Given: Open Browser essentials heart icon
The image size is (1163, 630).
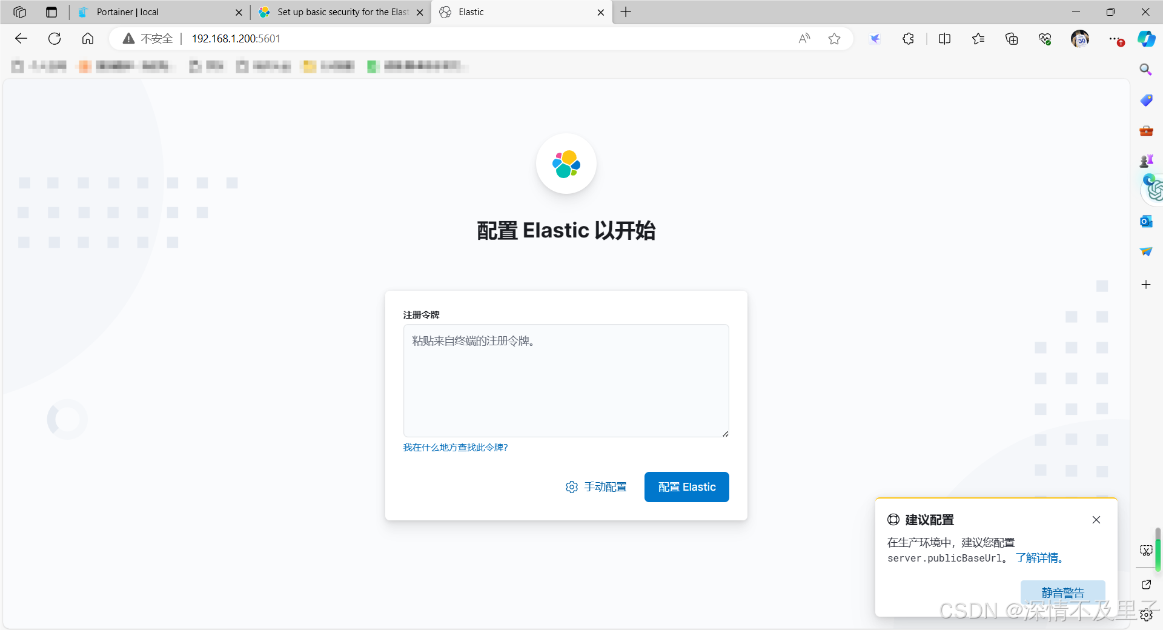Looking at the screenshot, I should tap(1044, 39).
